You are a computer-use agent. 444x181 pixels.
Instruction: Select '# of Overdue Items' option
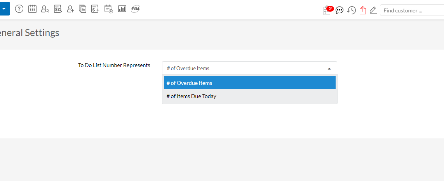249,83
